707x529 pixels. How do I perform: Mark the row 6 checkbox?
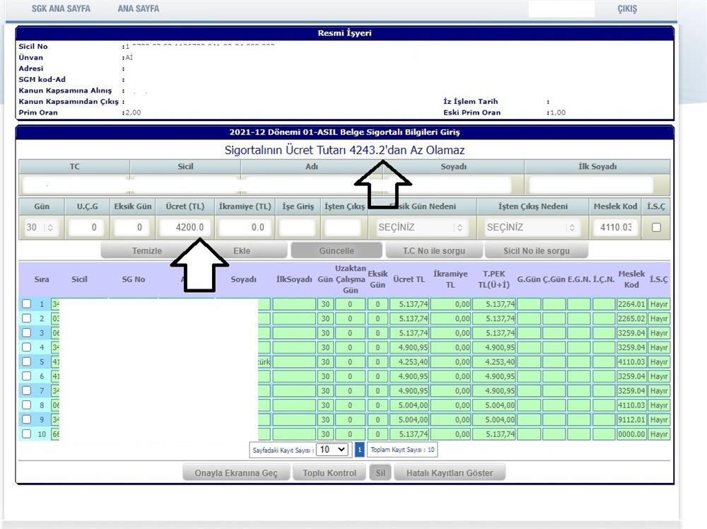27,376
